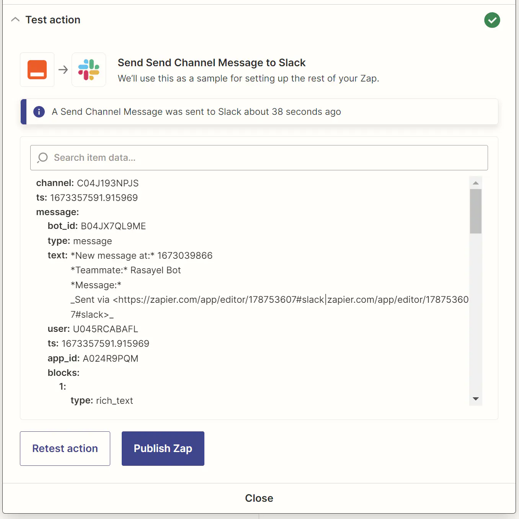Click the Close option at the bottom

click(x=259, y=498)
